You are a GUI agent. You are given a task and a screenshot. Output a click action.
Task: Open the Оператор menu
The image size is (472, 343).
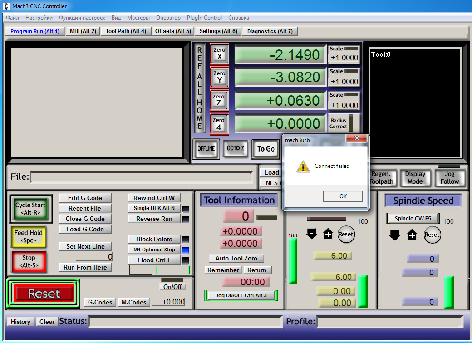(168, 17)
